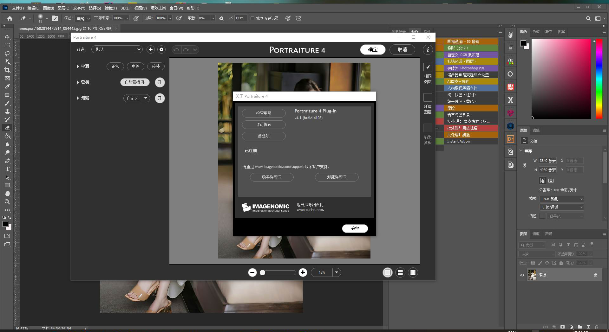Image resolution: width=609 pixels, height=332 pixels.
Task: Select the Eyedropper tool
Action: 7,86
